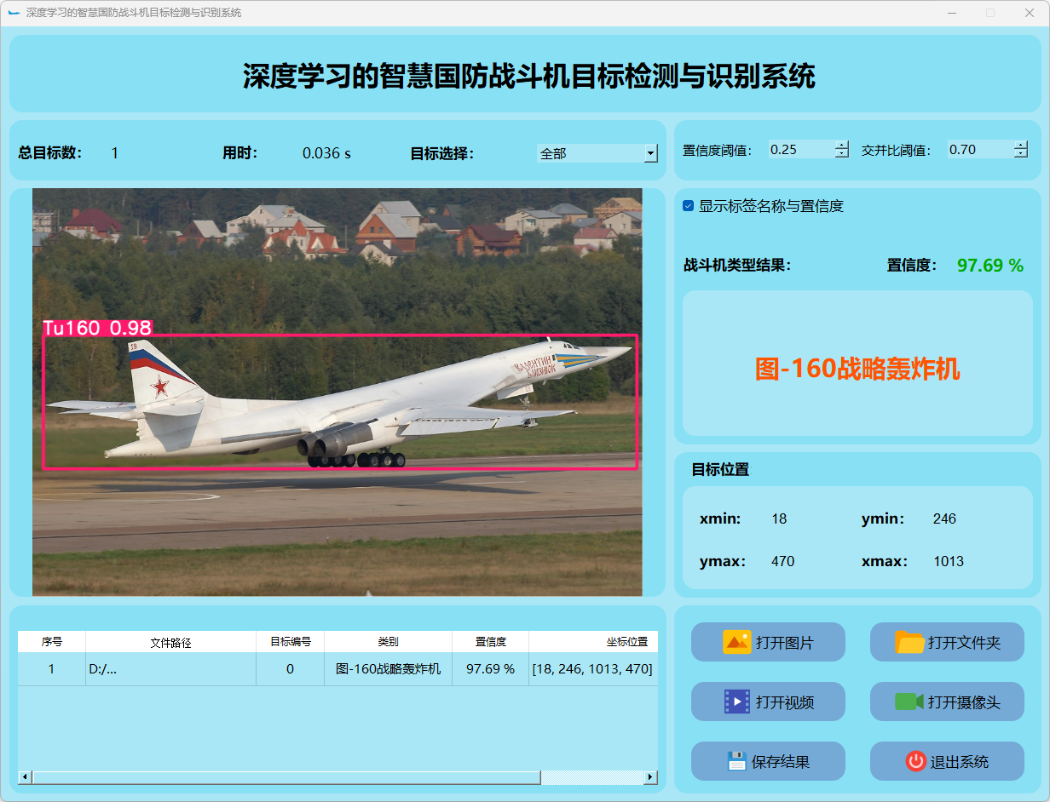
Task: Select the cell [18, 246, 1013, 470]
Action: (593, 669)
